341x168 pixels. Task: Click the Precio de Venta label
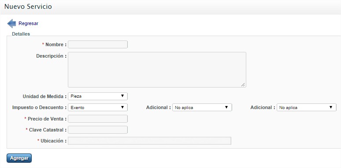pyautogui.click(x=45, y=119)
